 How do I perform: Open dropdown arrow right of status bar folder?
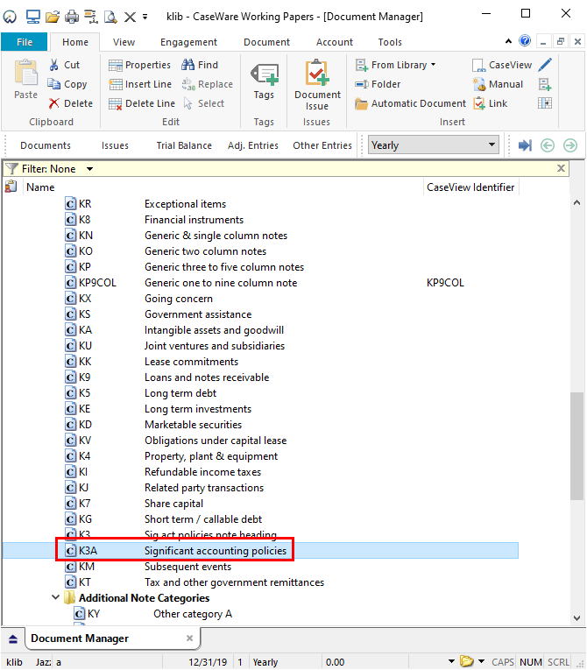pos(481,661)
